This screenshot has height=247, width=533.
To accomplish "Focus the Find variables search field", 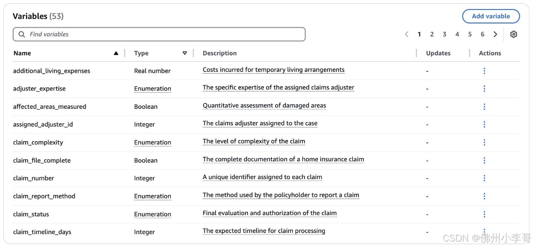I will pyautogui.click(x=159, y=34).
